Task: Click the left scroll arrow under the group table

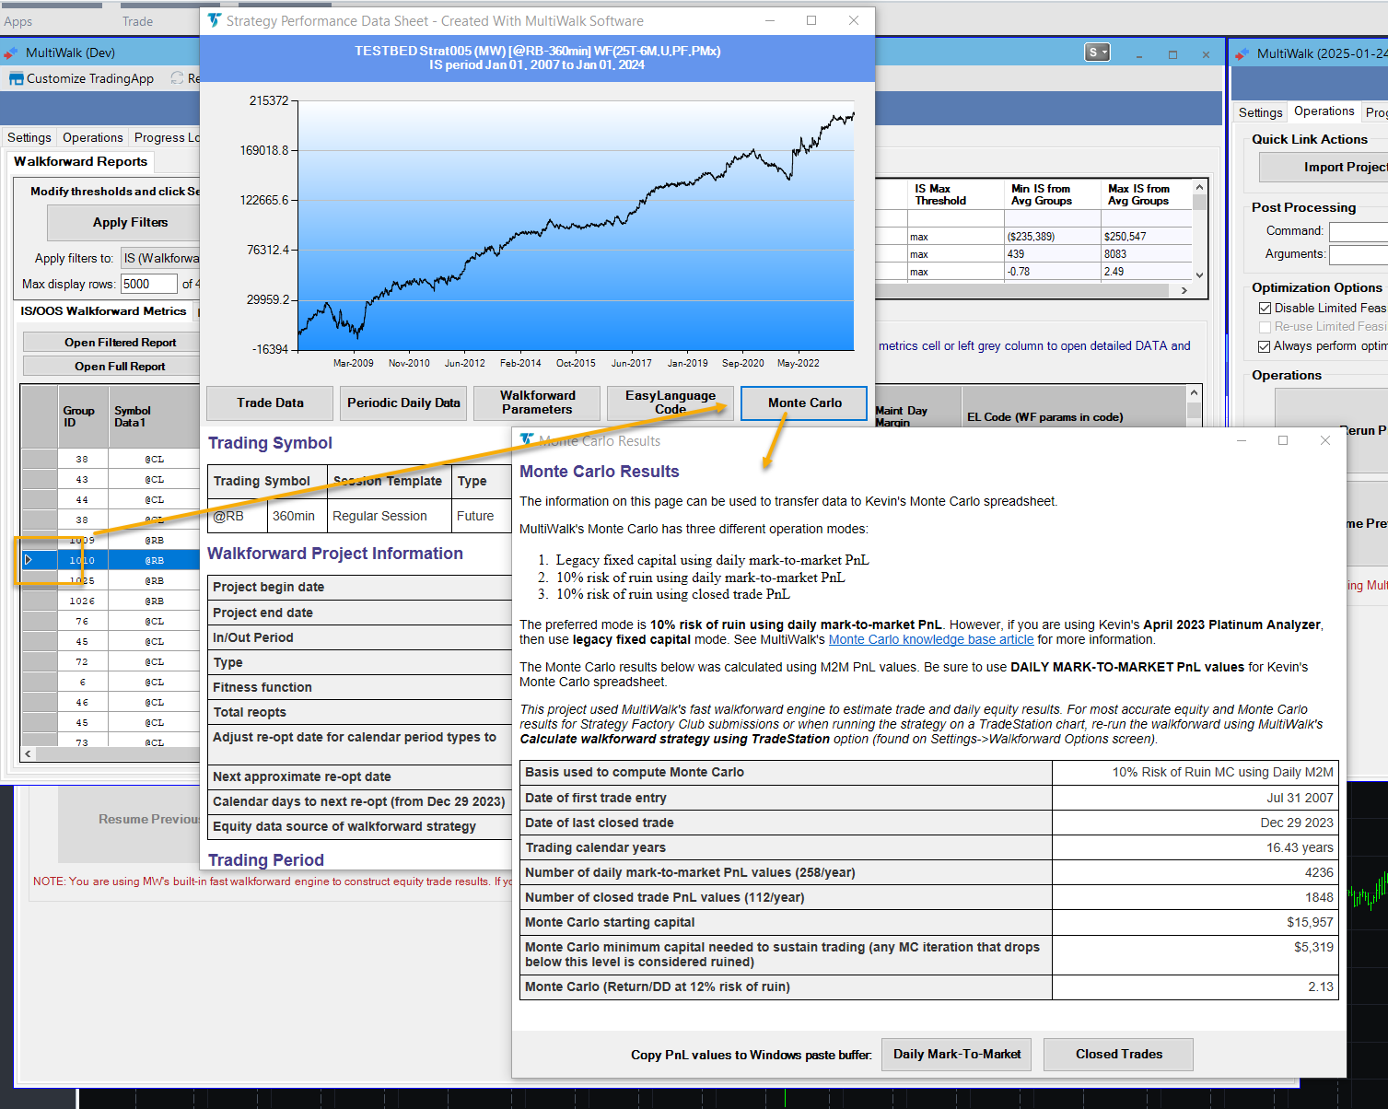Action: pyautogui.click(x=29, y=753)
